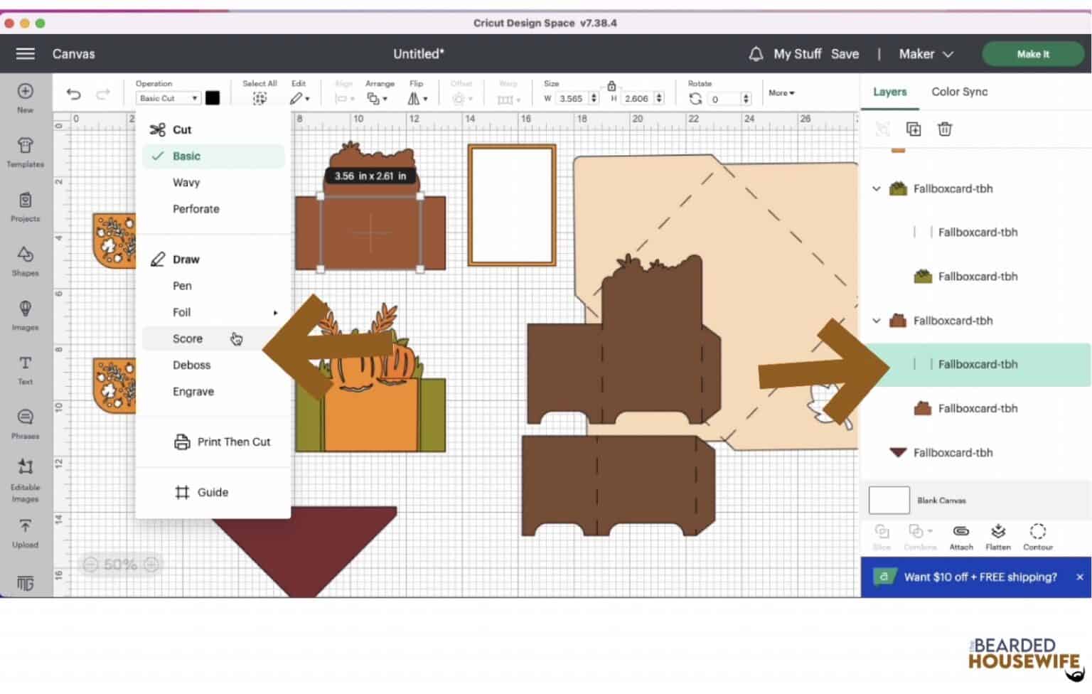Screen dimensions: 1092x694
Task: Open the Templates panel
Action: (25, 151)
